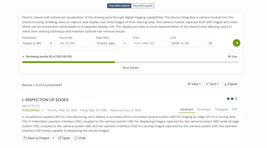Click the green review progress bar
Image resolution: width=267 pixels, height=148 pixels.
click(x=69, y=62)
